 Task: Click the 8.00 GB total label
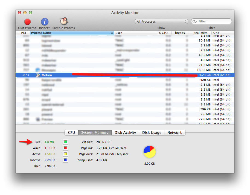149,164
